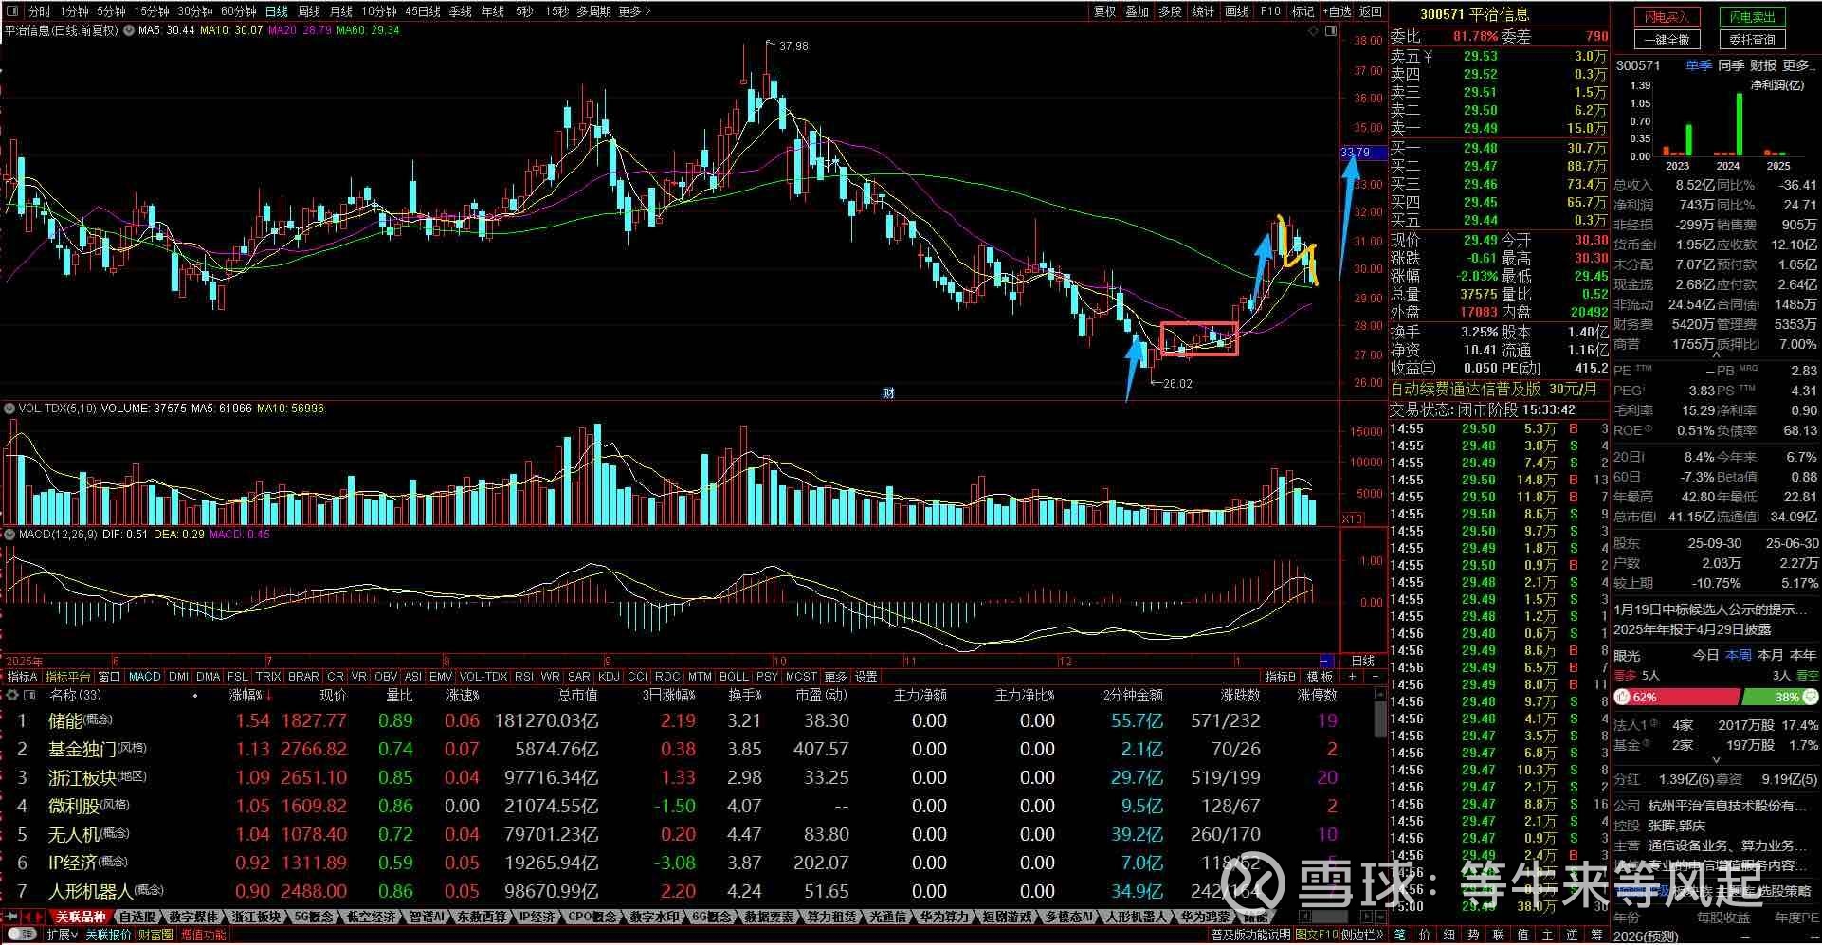Click the diamond icon at chart top-right
The width and height of the screenshot is (1822, 945).
tap(1313, 31)
